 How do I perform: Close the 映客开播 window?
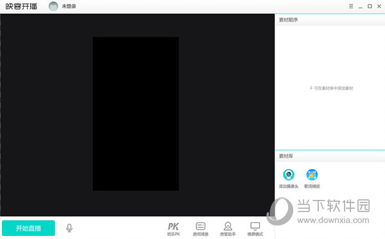(x=379, y=6)
